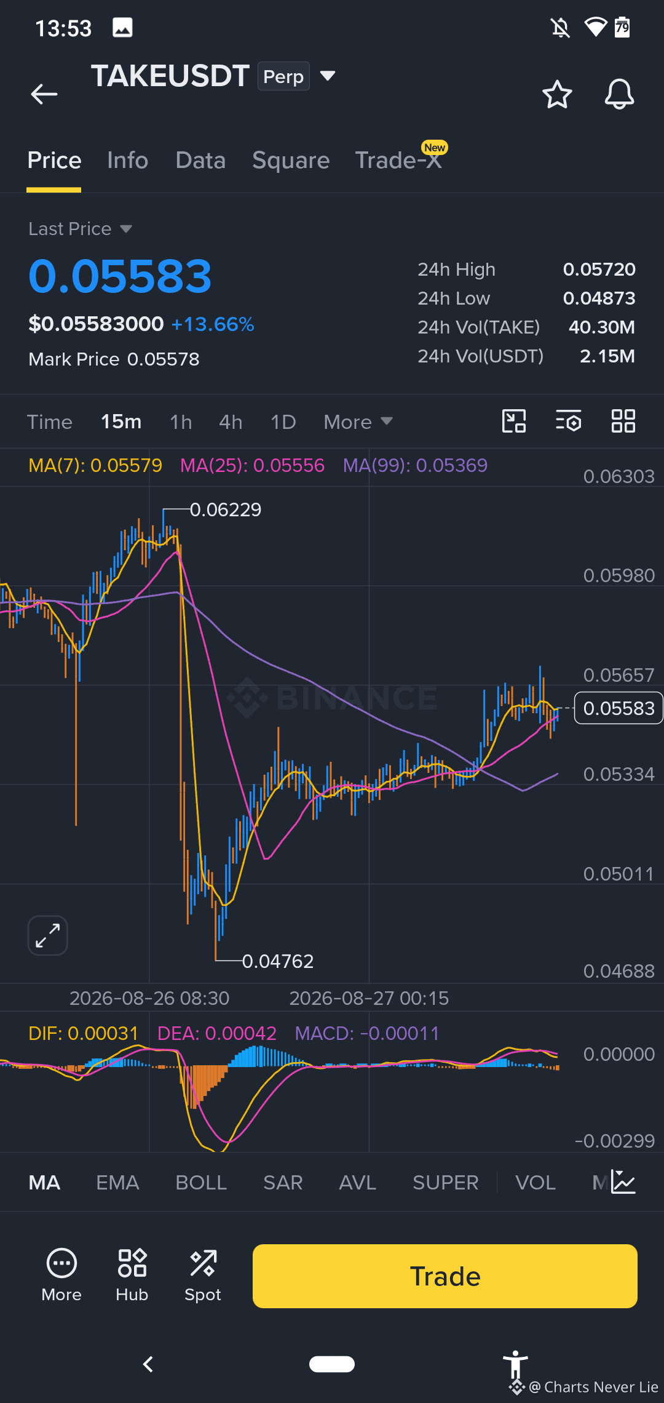Tap the DIF: 0.00031 label
Viewport: 664px width, 1403px height.
tap(83, 1033)
